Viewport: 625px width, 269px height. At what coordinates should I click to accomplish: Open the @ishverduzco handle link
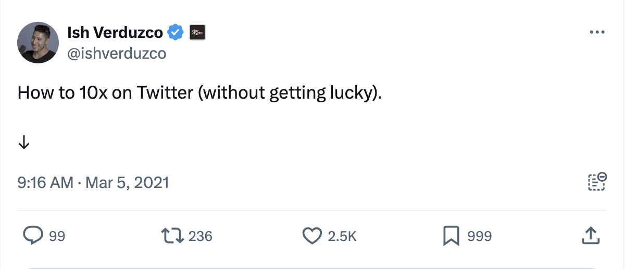tap(117, 53)
